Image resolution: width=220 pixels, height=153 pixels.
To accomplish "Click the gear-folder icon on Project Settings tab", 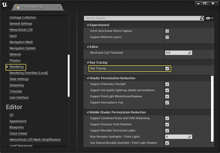I will 18,7.
